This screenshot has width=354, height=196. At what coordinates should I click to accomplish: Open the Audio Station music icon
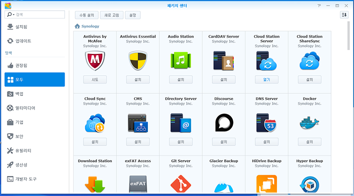[x=181, y=61]
